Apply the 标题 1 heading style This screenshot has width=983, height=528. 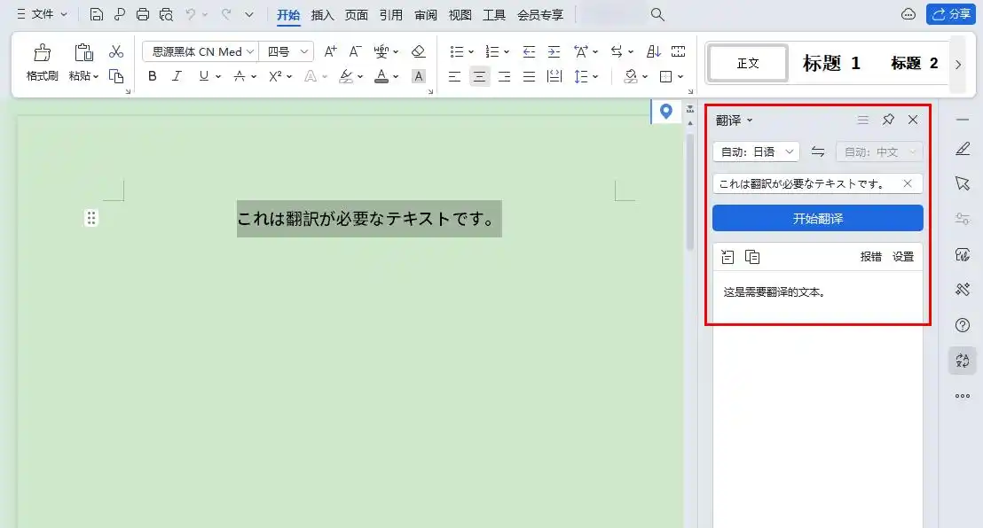(831, 63)
